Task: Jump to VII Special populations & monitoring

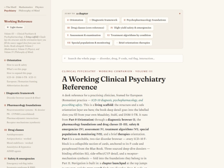Action: click(x=88, y=43)
